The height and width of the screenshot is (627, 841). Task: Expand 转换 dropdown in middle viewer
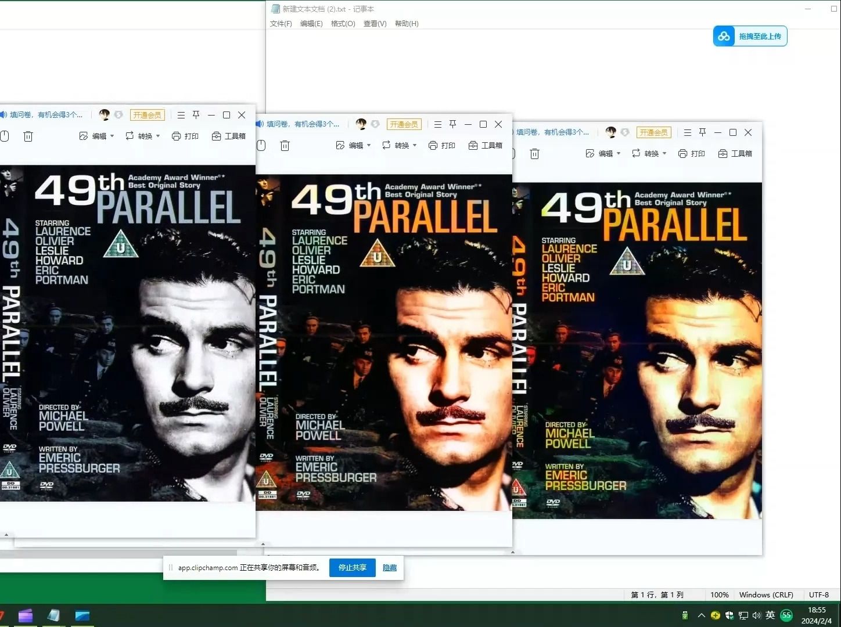click(399, 145)
